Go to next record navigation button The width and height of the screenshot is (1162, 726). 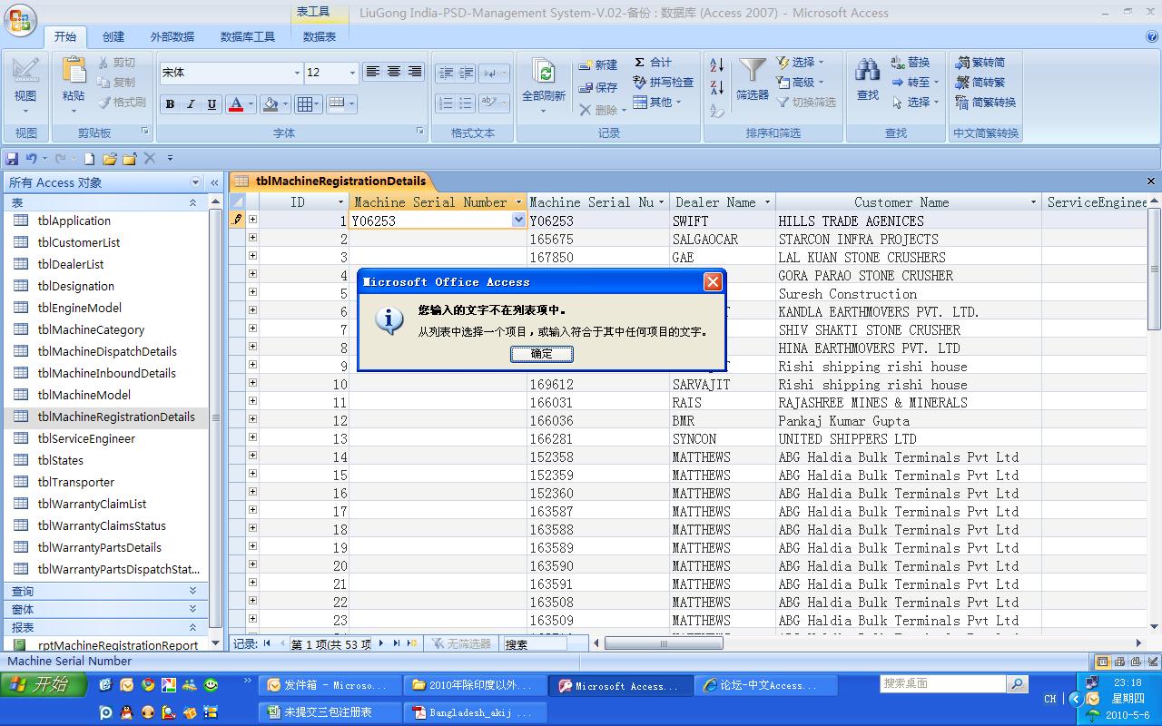(x=381, y=643)
